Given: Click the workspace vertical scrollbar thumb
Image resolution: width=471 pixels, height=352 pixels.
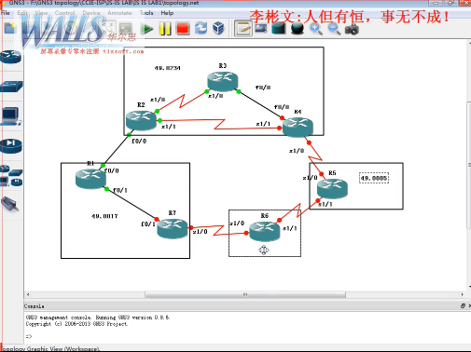Looking at the screenshot, I should [469, 165].
